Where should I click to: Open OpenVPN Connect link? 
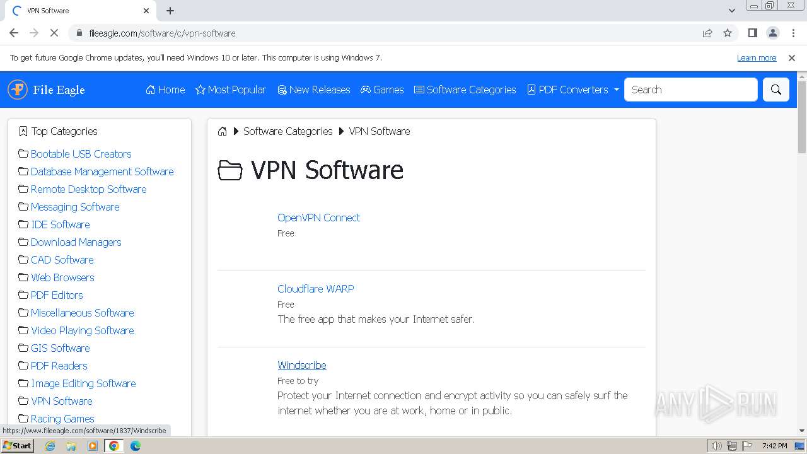(318, 218)
